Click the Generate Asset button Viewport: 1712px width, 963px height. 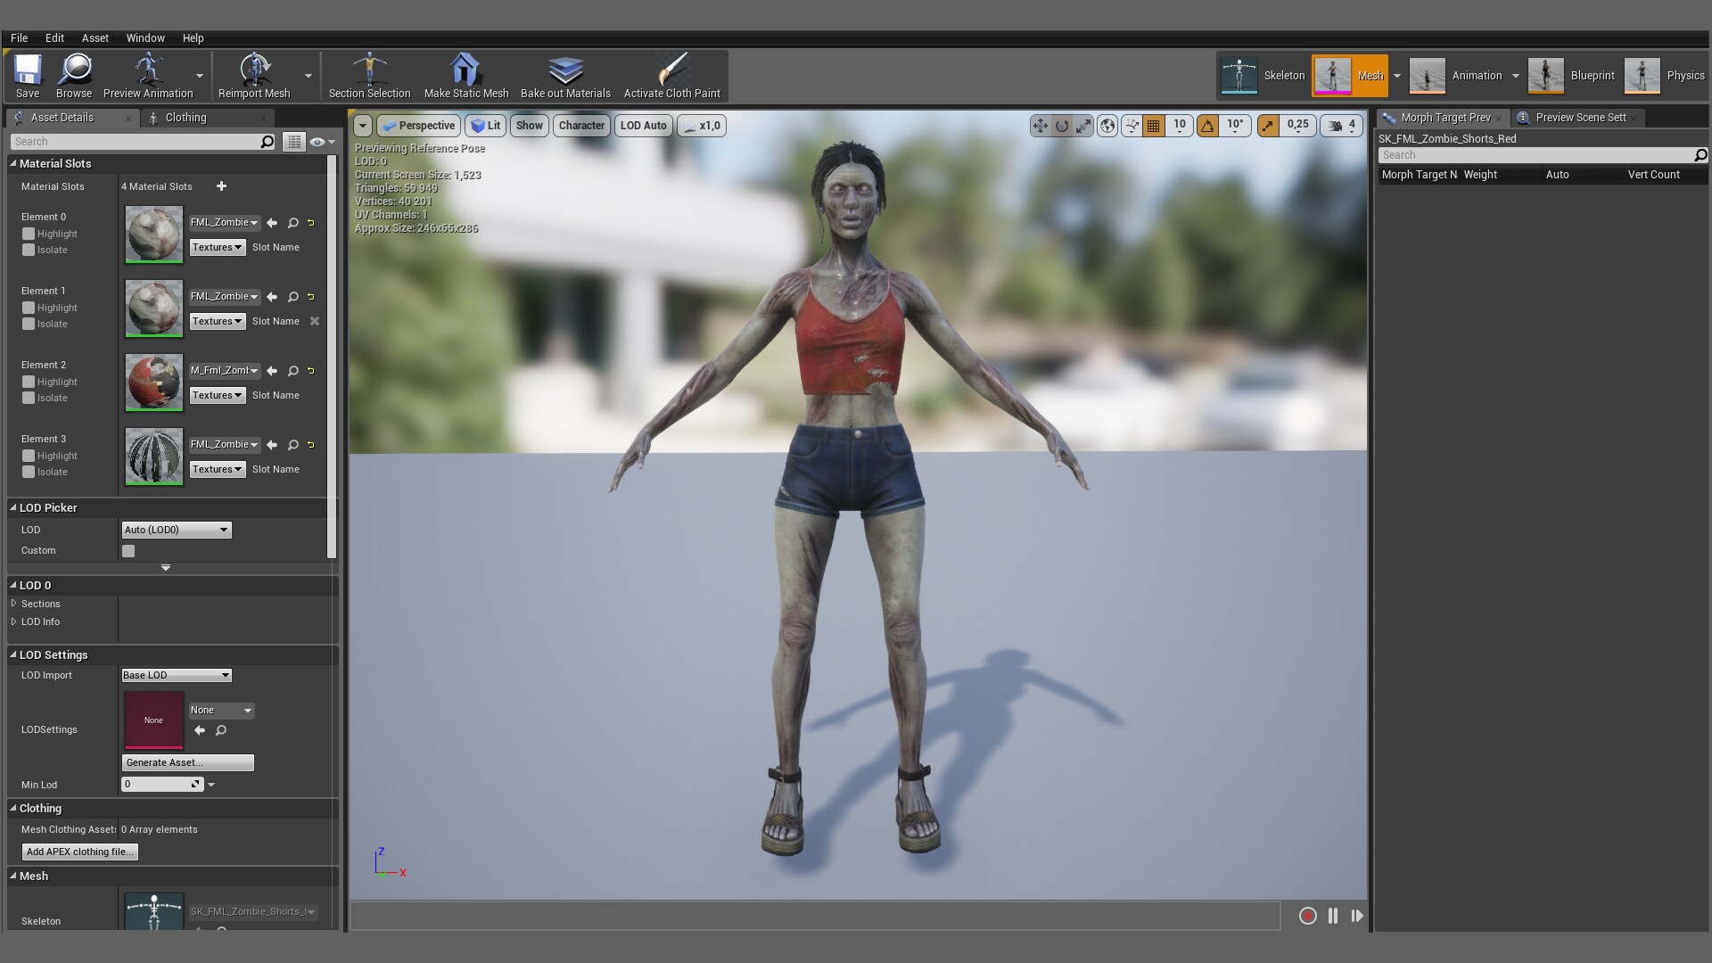click(x=187, y=762)
